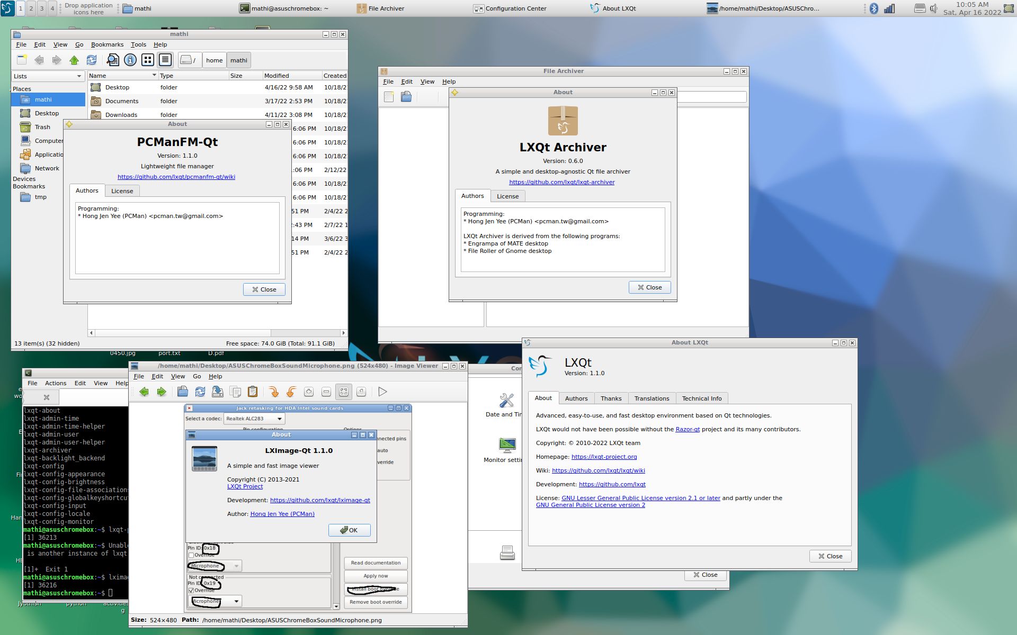This screenshot has height=635, width=1017.
Task: Open Actions menu in terminal window
Action: click(56, 383)
